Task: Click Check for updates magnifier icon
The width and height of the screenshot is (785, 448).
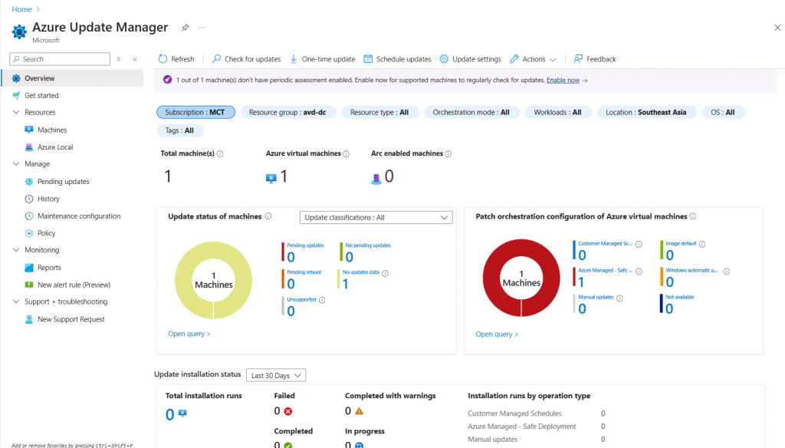Action: [217, 59]
